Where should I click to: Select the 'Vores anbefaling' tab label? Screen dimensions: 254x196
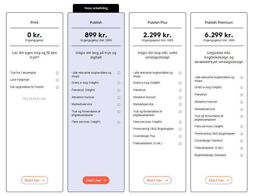[96, 8]
